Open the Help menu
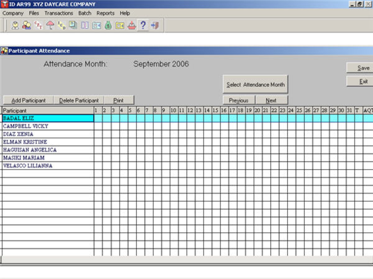The width and height of the screenshot is (373, 279). 125,13
